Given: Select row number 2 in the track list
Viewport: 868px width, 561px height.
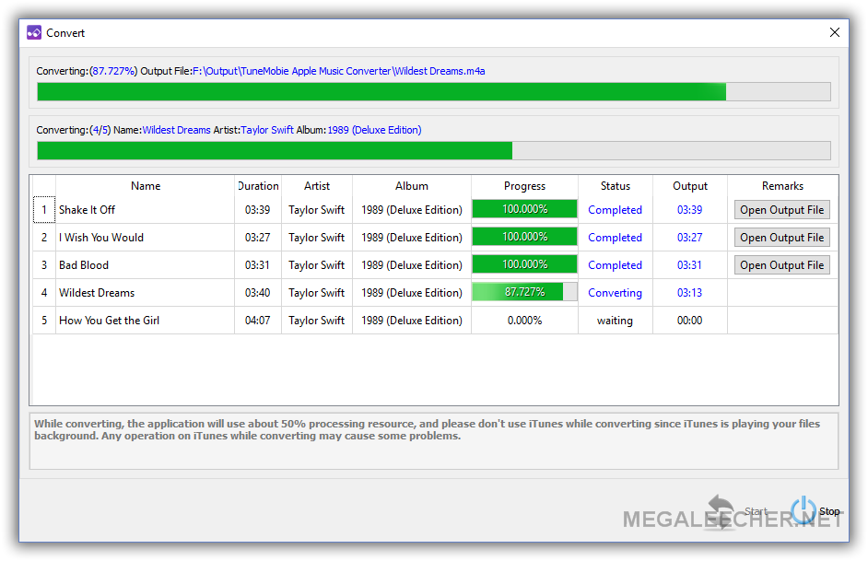Looking at the screenshot, I should [44, 238].
